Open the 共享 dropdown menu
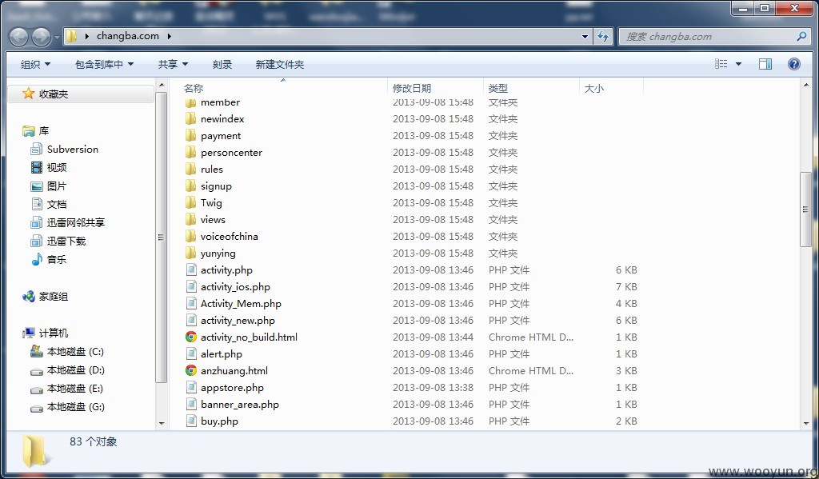This screenshot has height=479, width=819. click(x=173, y=64)
